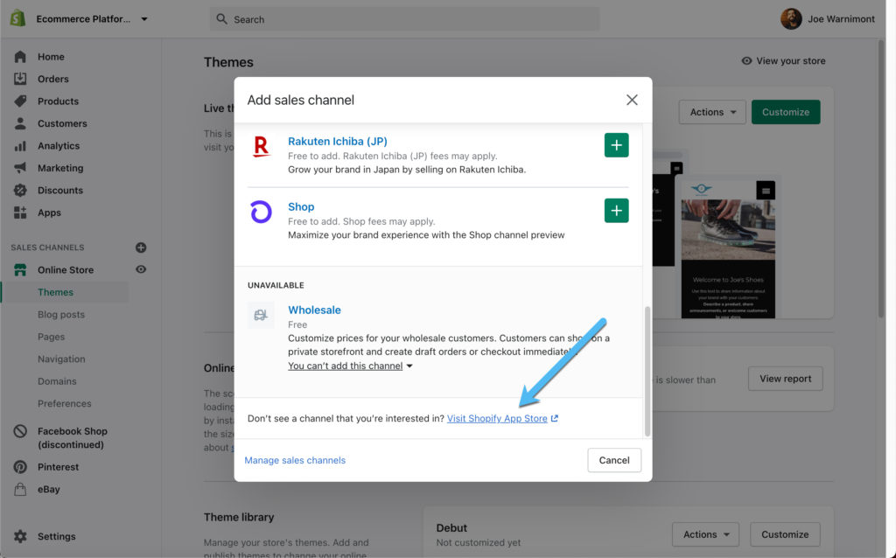Open the Themes sub-menu item
This screenshot has height=558, width=896.
point(55,292)
